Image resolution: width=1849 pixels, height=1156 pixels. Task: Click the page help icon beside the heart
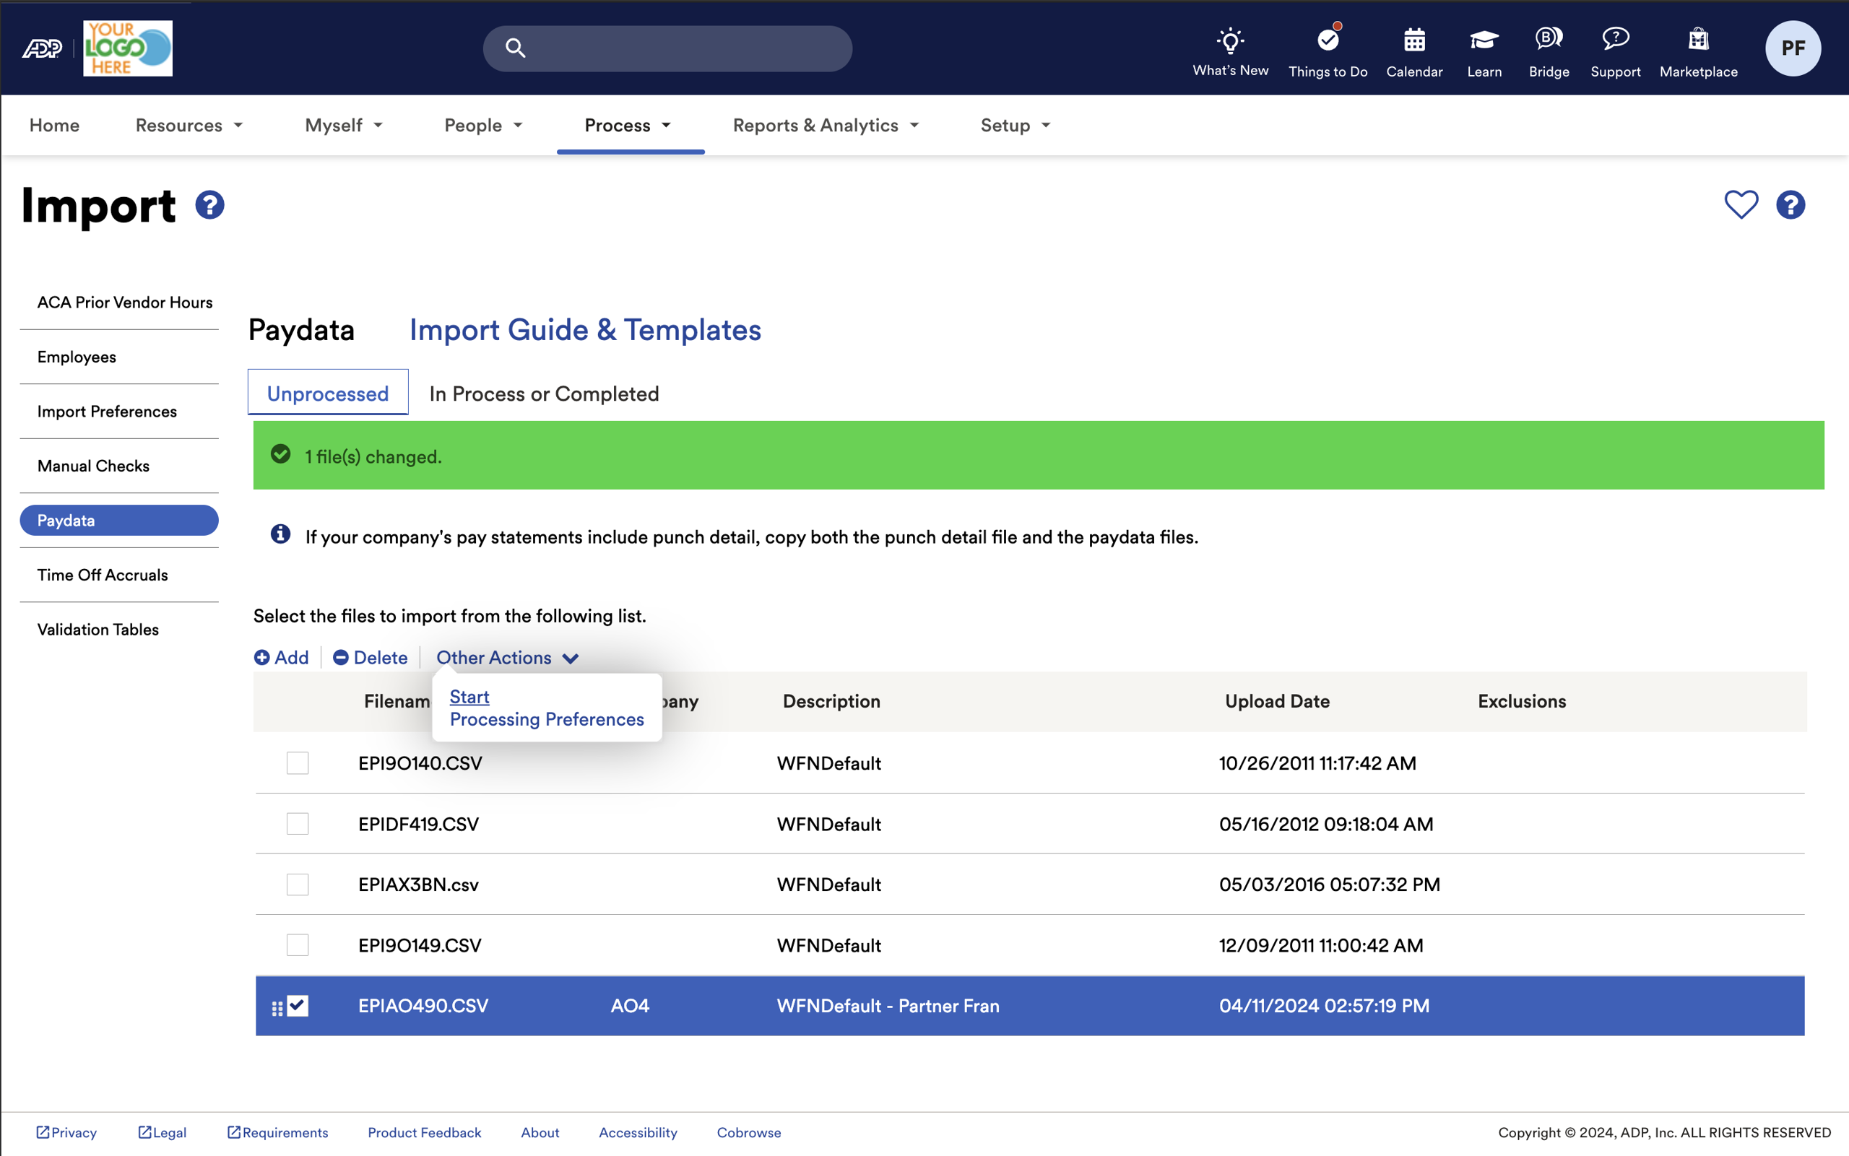tap(1791, 205)
